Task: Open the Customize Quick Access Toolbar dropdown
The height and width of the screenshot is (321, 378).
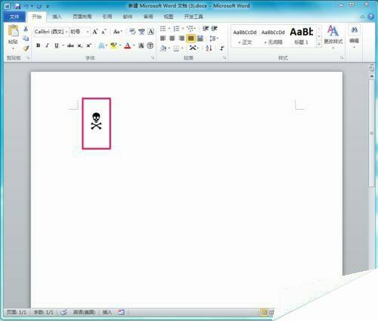Action: 48,6
